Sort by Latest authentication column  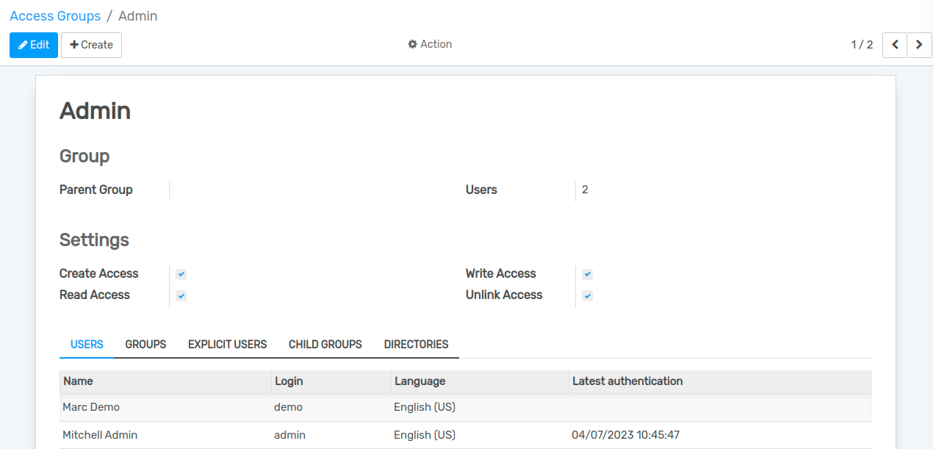[627, 381]
